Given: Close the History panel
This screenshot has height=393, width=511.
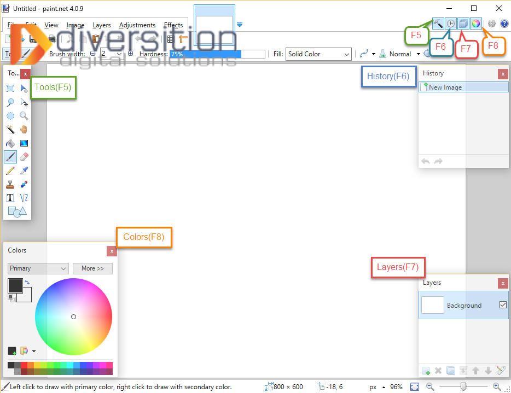Looking at the screenshot, I should tap(503, 74).
